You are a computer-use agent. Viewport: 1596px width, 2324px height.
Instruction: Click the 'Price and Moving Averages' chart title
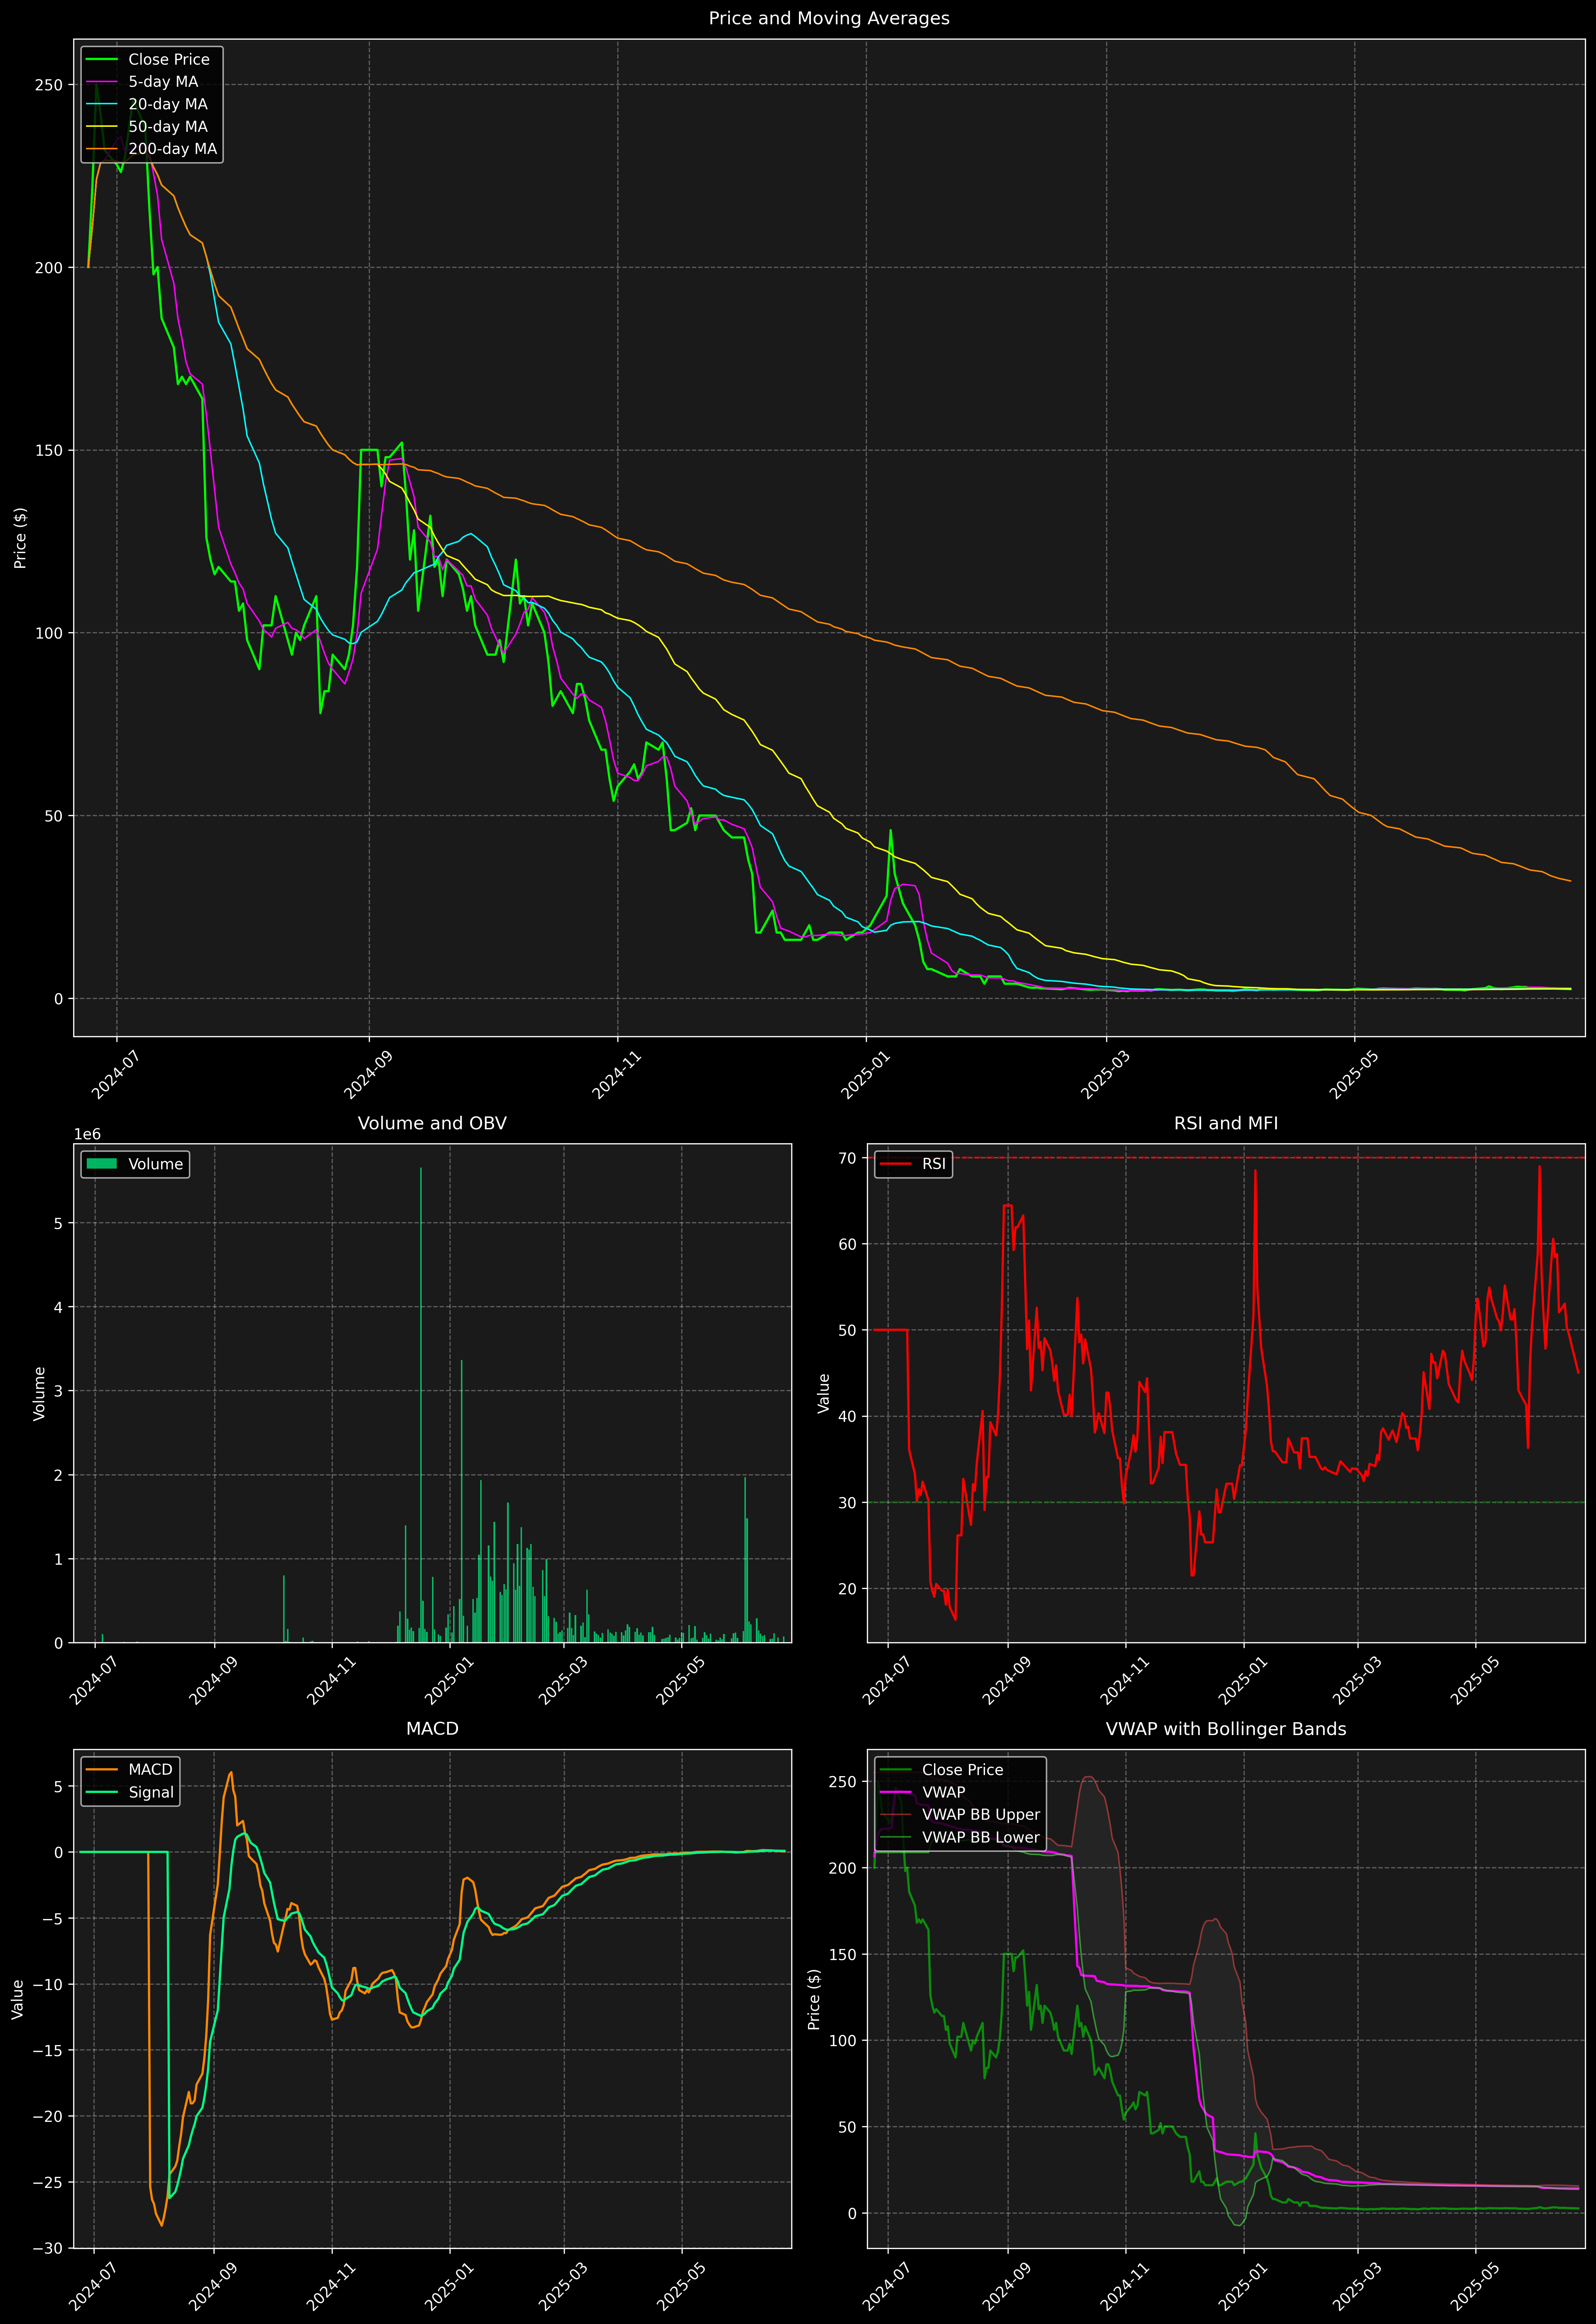pos(829,18)
